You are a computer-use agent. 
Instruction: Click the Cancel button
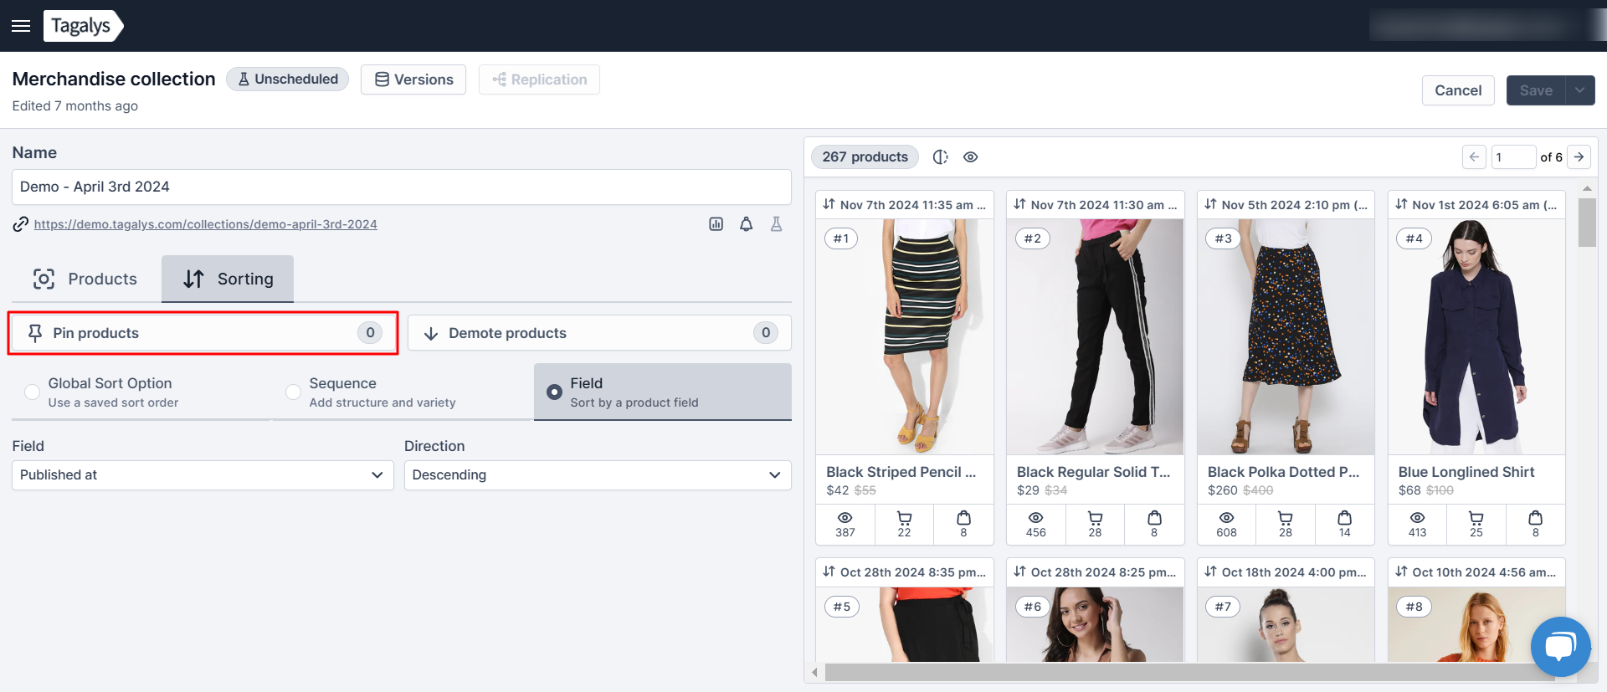1458,90
